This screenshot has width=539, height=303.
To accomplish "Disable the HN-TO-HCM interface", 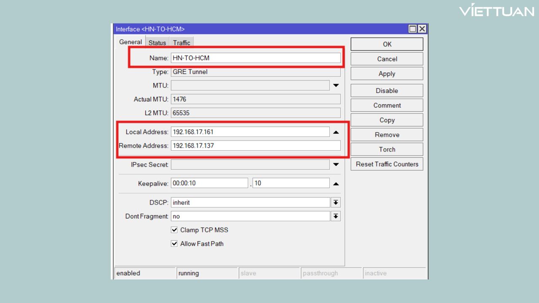I will [386, 90].
